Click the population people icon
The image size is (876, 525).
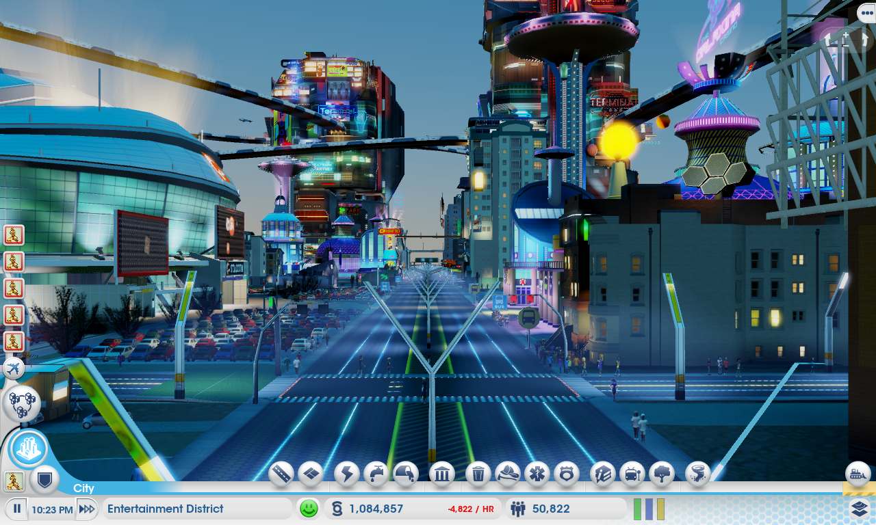tap(518, 509)
